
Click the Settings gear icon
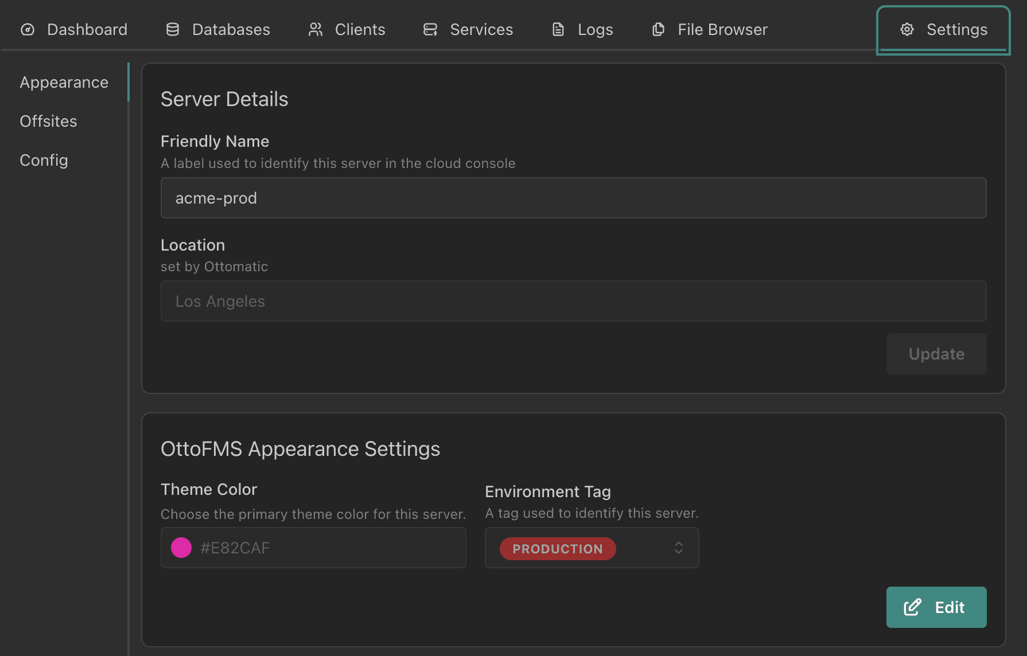907,30
